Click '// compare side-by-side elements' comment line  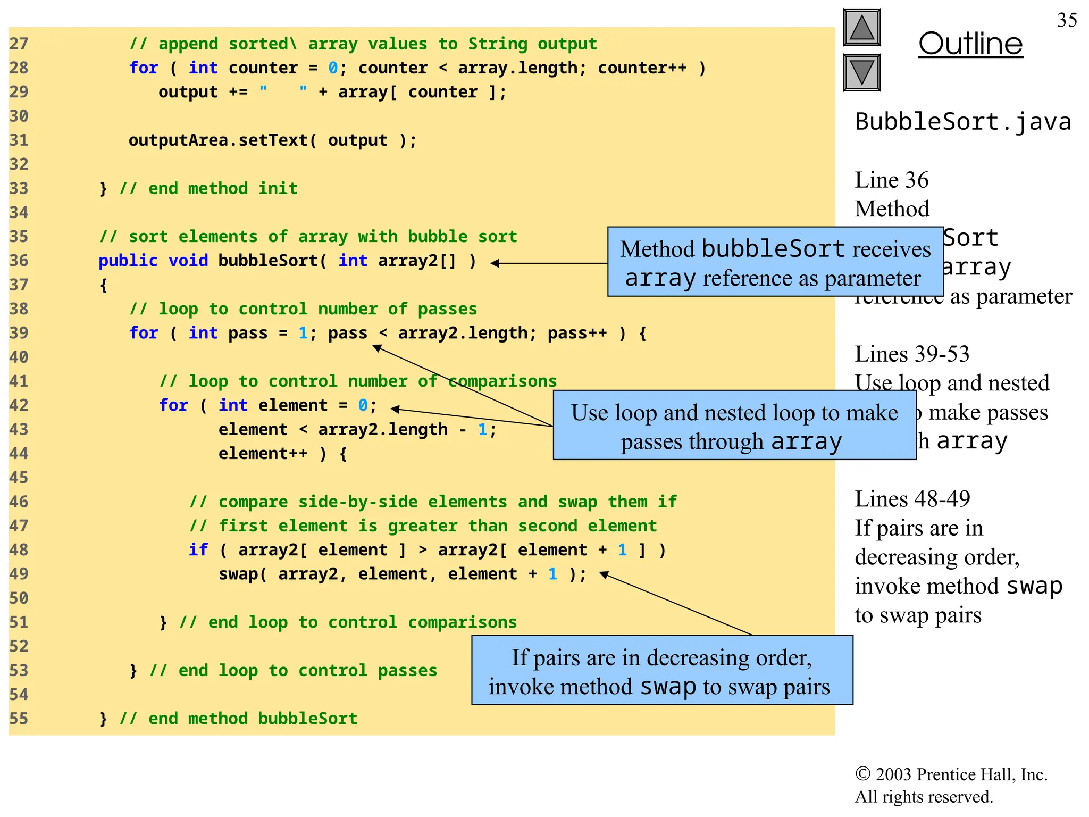pyautogui.click(x=433, y=502)
